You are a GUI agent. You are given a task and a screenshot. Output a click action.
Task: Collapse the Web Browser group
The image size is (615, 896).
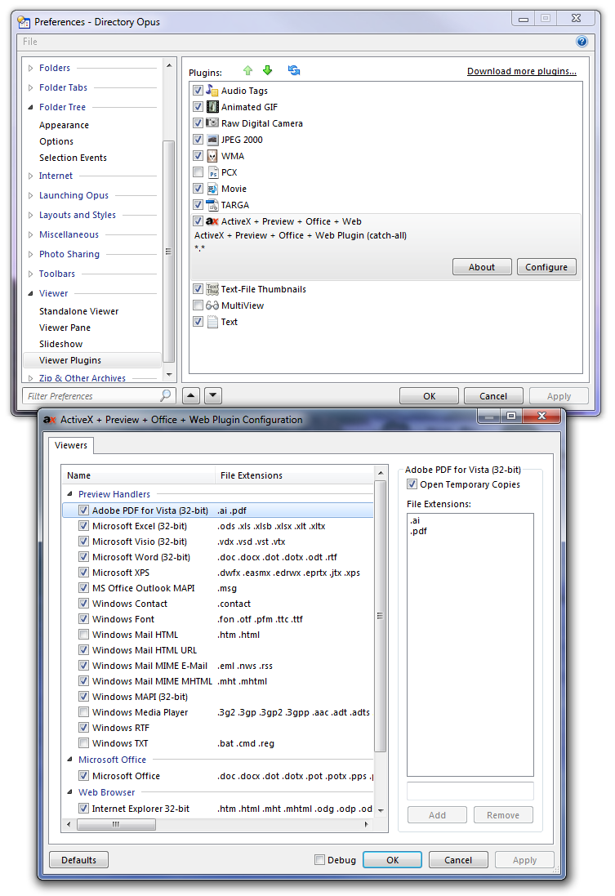(69, 792)
